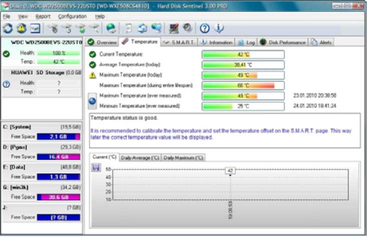Viewport: 367px width, 237px height.
Task: Select the Temperature tab
Action: (140, 41)
